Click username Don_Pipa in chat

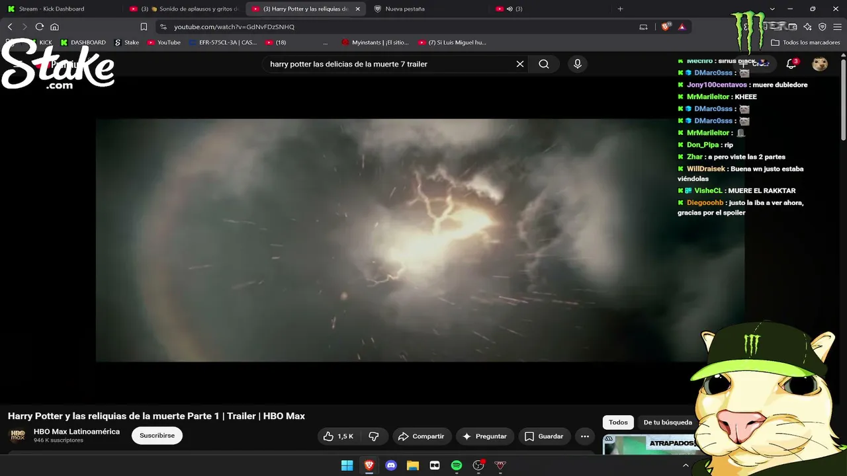point(703,145)
